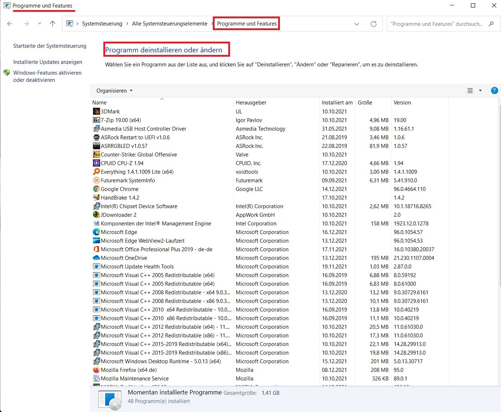Open Windows-Features aktivieren oder deaktivieren link
501x412 pixels.
(47, 76)
